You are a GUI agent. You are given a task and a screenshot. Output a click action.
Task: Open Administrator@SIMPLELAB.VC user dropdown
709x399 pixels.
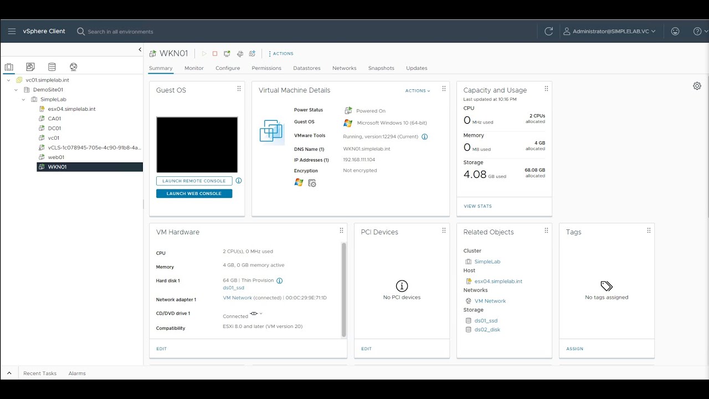point(609,32)
